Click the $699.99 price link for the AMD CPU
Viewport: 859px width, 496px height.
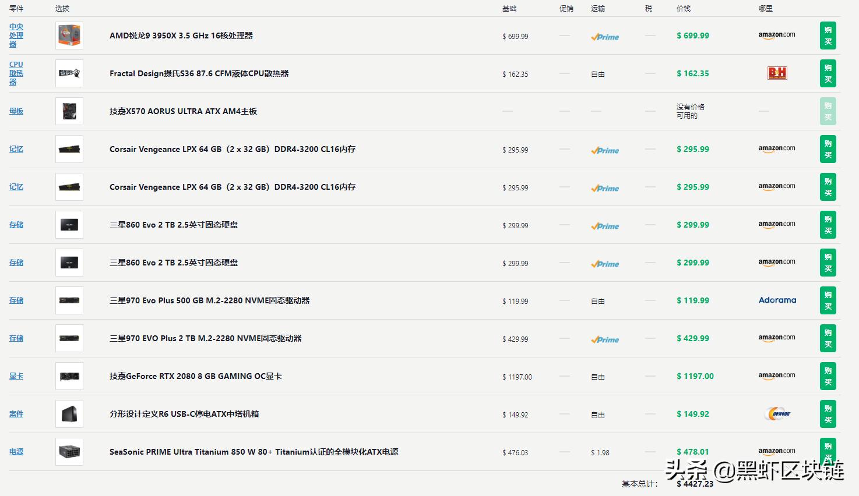click(x=692, y=36)
